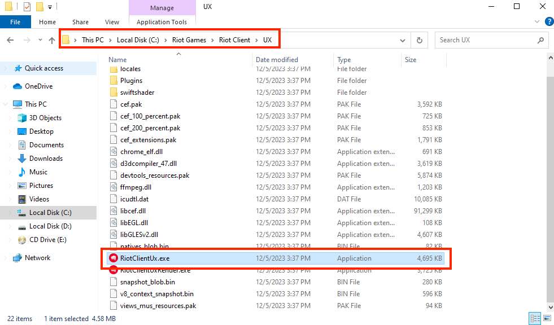The image size is (554, 325).
Task: Select d3dcompiler_47.dll file icon
Action: tap(114, 164)
